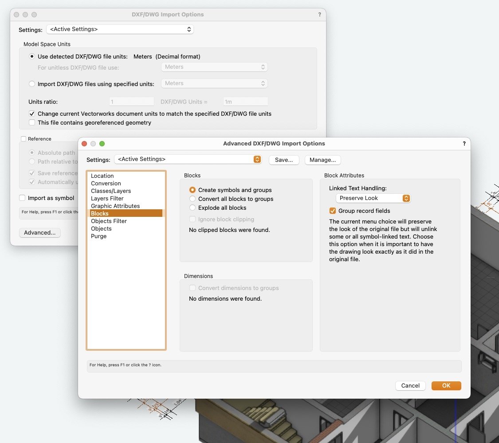Click the help icon in DXF/DWG Import Options
The height and width of the screenshot is (443, 499).
pos(319,15)
